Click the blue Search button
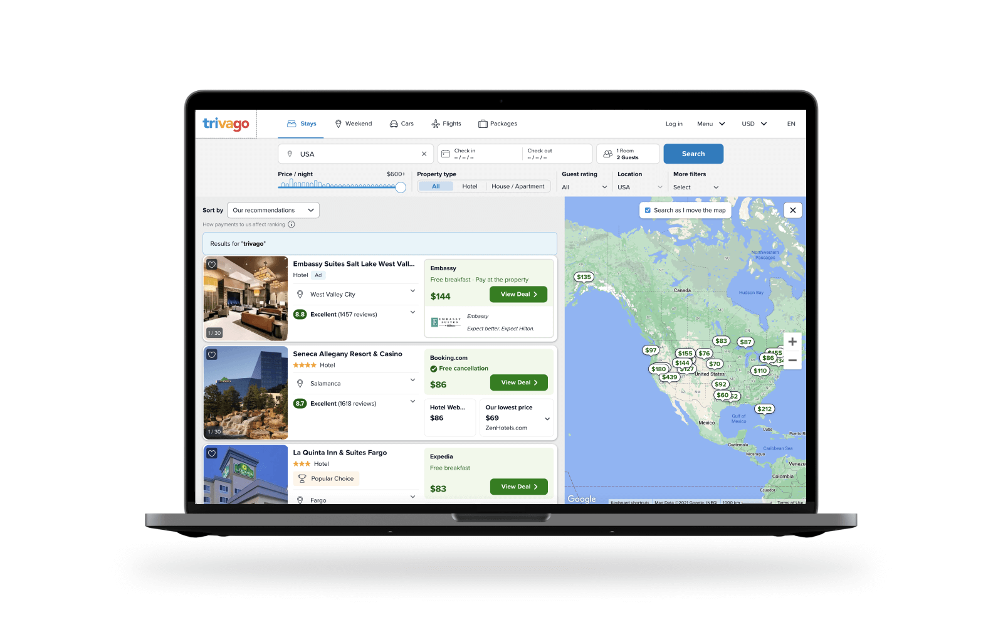 point(693,154)
